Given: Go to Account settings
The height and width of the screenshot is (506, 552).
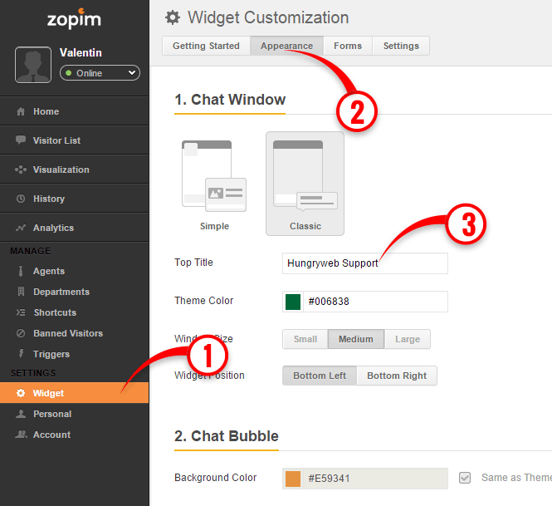Looking at the screenshot, I should 51,435.
